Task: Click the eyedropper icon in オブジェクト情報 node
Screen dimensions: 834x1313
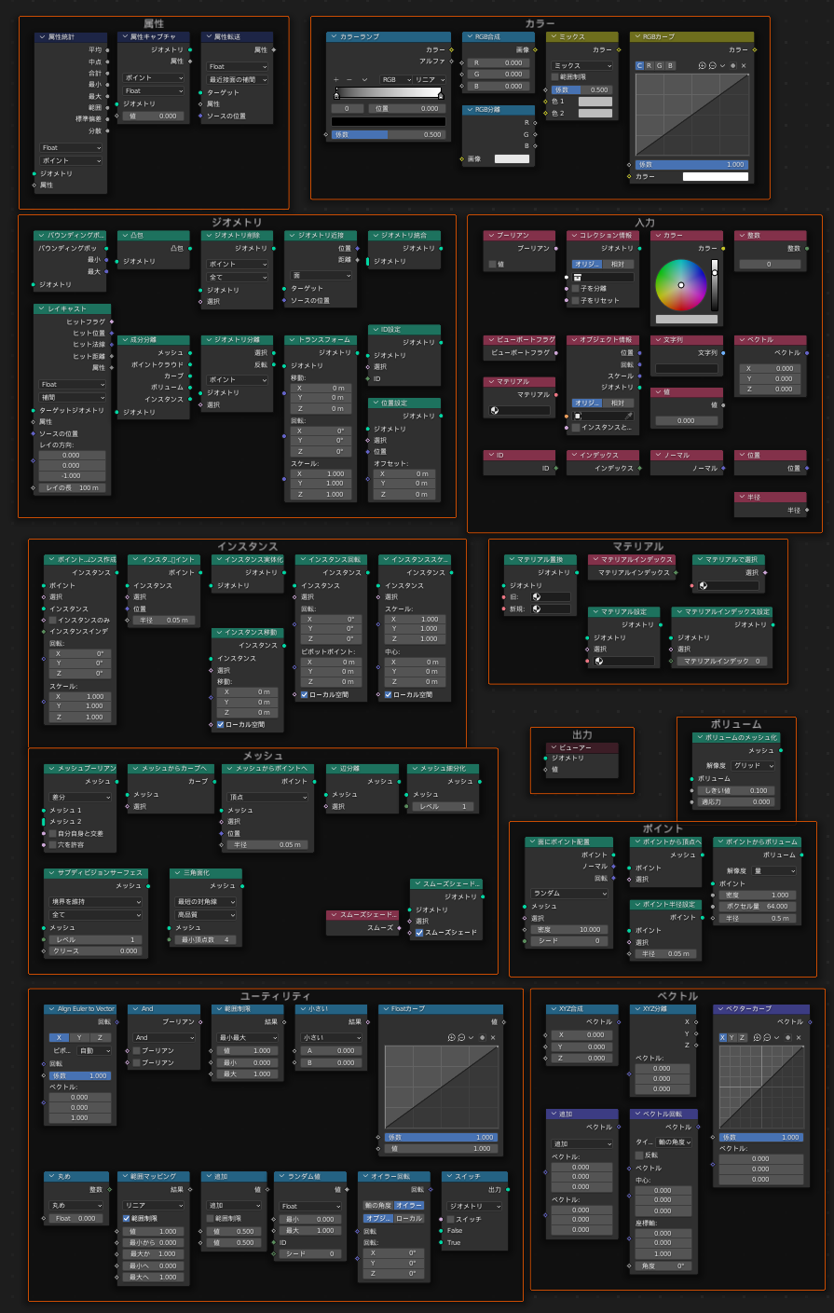Action: point(629,415)
